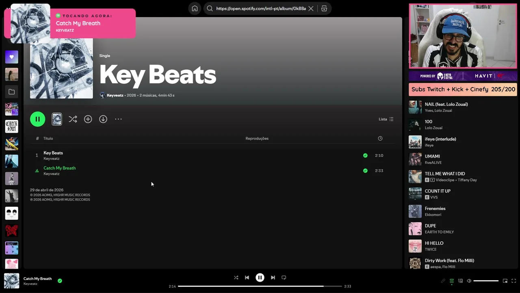Viewport: 520px width, 293px height.
Task: Open the Keyveatz artist under Catch My Breath
Action: (x=52, y=174)
